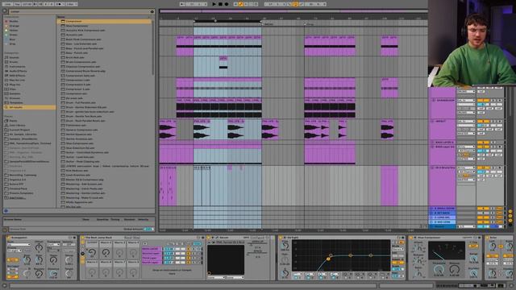Viewport: 516px width, 290px height.
Task: Open Packs under Places
Action: click(x=13, y=121)
